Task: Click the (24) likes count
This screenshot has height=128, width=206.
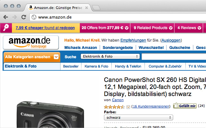Action: click(x=201, y=106)
